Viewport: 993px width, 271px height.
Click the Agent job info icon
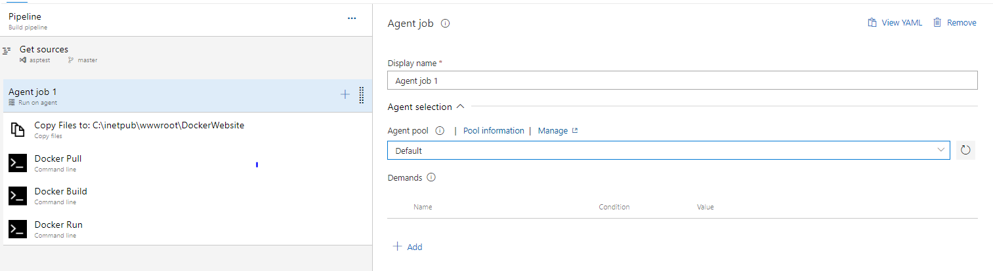[x=446, y=24]
